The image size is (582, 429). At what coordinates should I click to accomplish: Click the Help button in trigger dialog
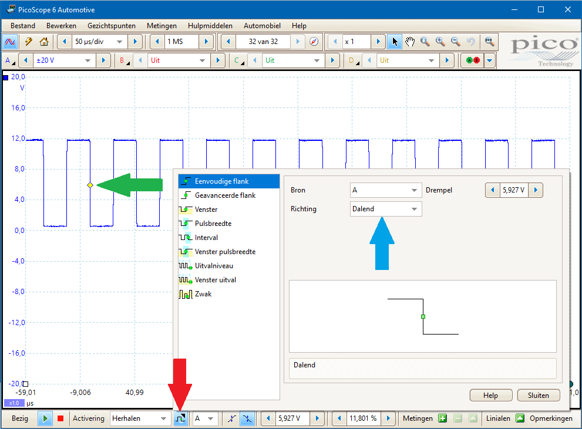point(491,396)
